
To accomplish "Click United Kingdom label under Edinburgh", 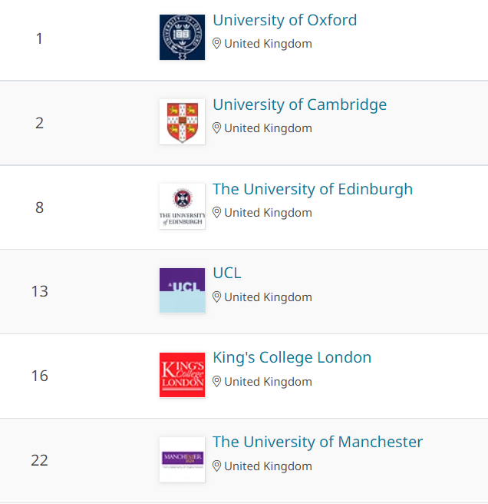I will 268,213.
